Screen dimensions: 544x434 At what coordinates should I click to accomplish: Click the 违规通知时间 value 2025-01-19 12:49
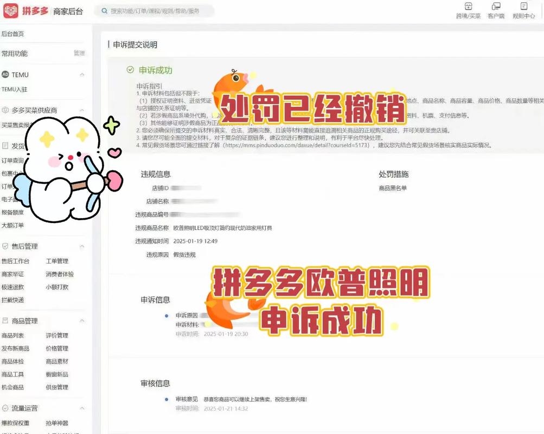click(195, 241)
